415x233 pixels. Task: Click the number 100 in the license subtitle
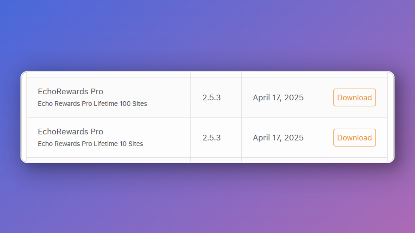(x=125, y=104)
